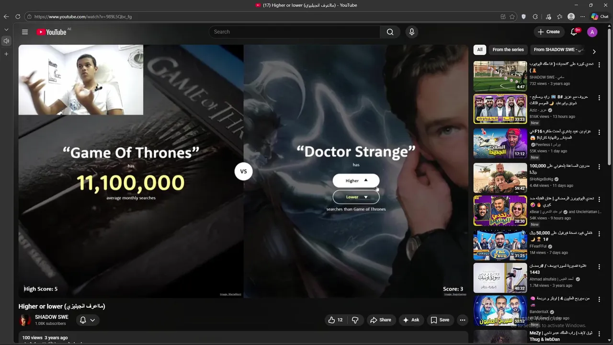The width and height of the screenshot is (613, 345).
Task: Add page to favorites star
Action: (512, 16)
